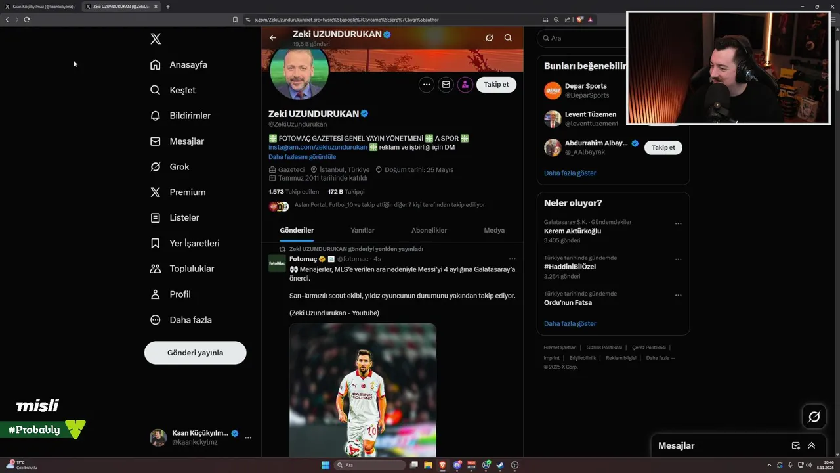Screen dimensions: 840x473
Task: Click the search icon in profile header
Action: 508,38
